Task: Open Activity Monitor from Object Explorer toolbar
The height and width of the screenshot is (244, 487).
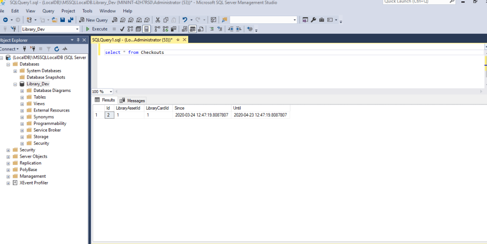Action: (x=64, y=49)
